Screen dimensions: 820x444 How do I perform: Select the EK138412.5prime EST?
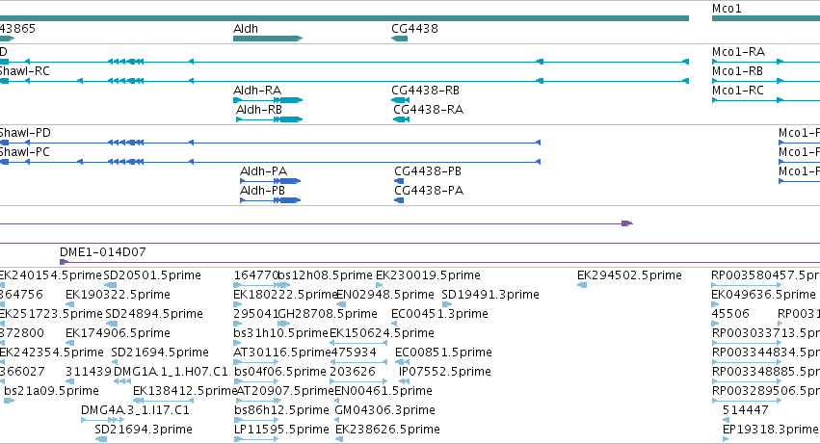[x=163, y=401]
